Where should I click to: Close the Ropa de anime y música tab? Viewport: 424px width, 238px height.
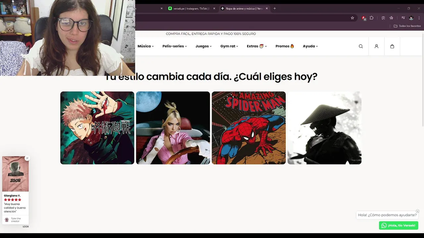(x=267, y=9)
